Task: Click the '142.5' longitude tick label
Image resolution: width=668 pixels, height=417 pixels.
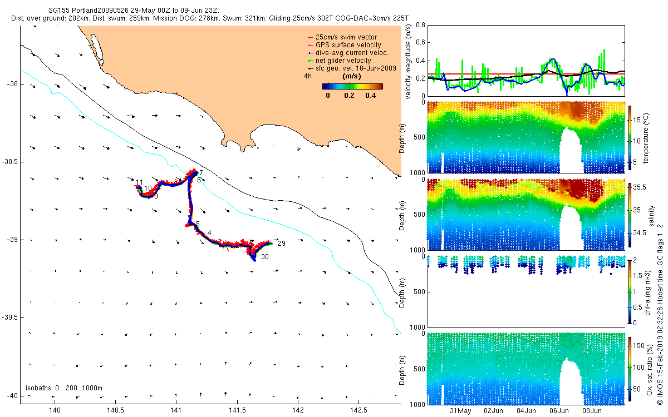Action: coord(358,410)
